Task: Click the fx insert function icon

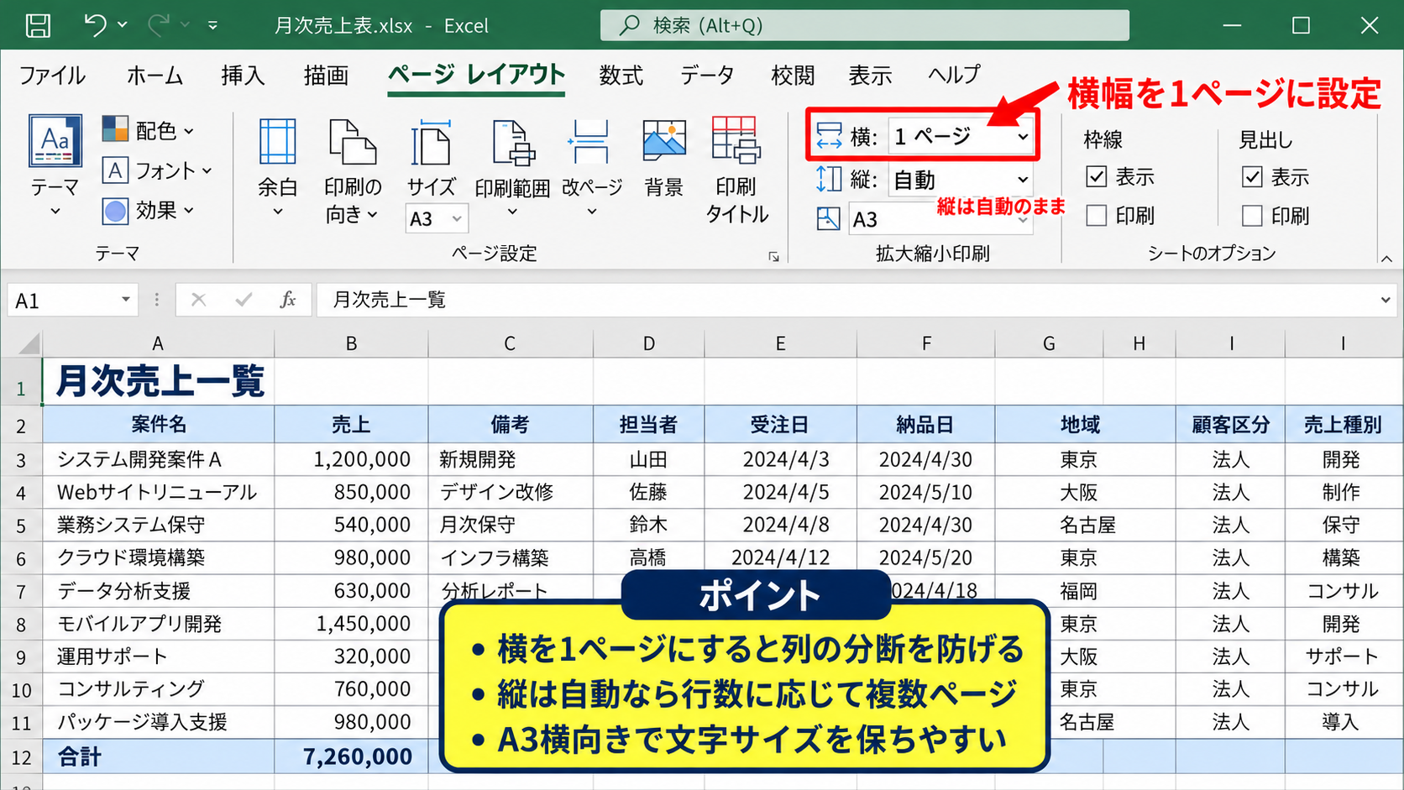Action: pos(288,300)
